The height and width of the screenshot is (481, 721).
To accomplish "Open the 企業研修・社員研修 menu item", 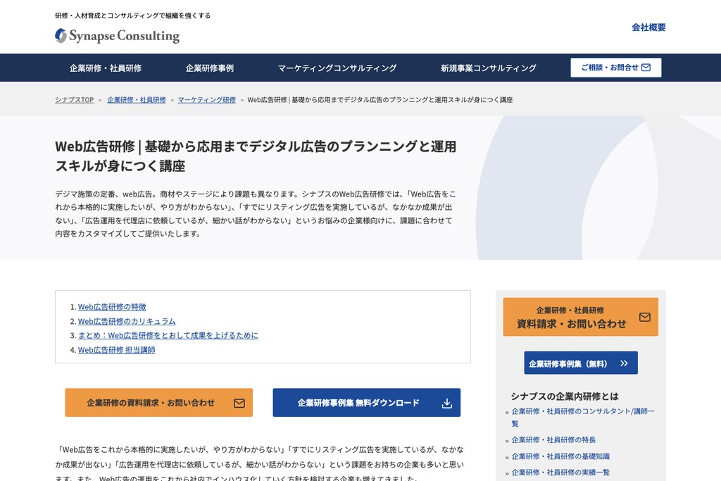I will click(106, 68).
